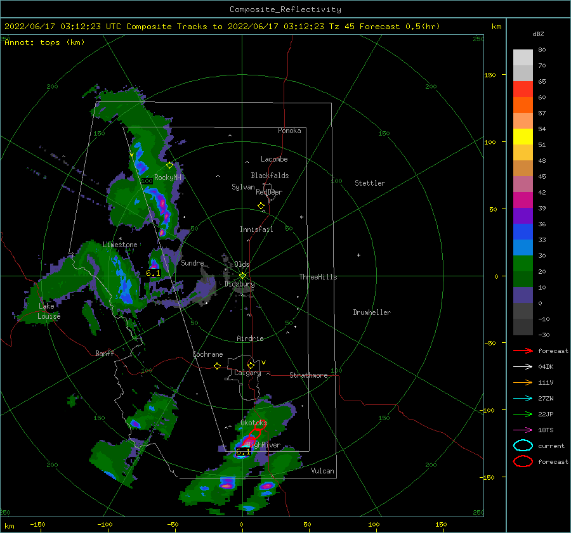Click the Cochrane town label
The height and width of the screenshot is (533, 571).
(207, 355)
